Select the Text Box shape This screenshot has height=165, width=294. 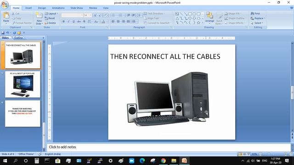click(177, 14)
